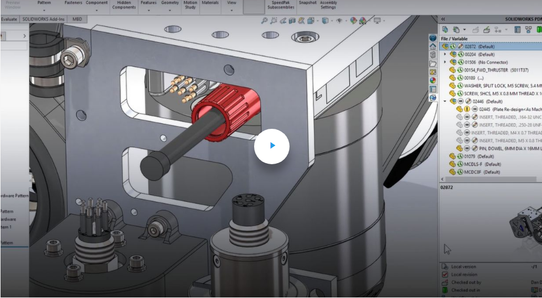Toggle the Local revision checkbox

[445, 274]
